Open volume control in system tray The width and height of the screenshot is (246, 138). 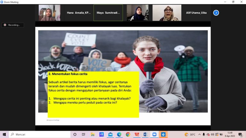point(212,134)
